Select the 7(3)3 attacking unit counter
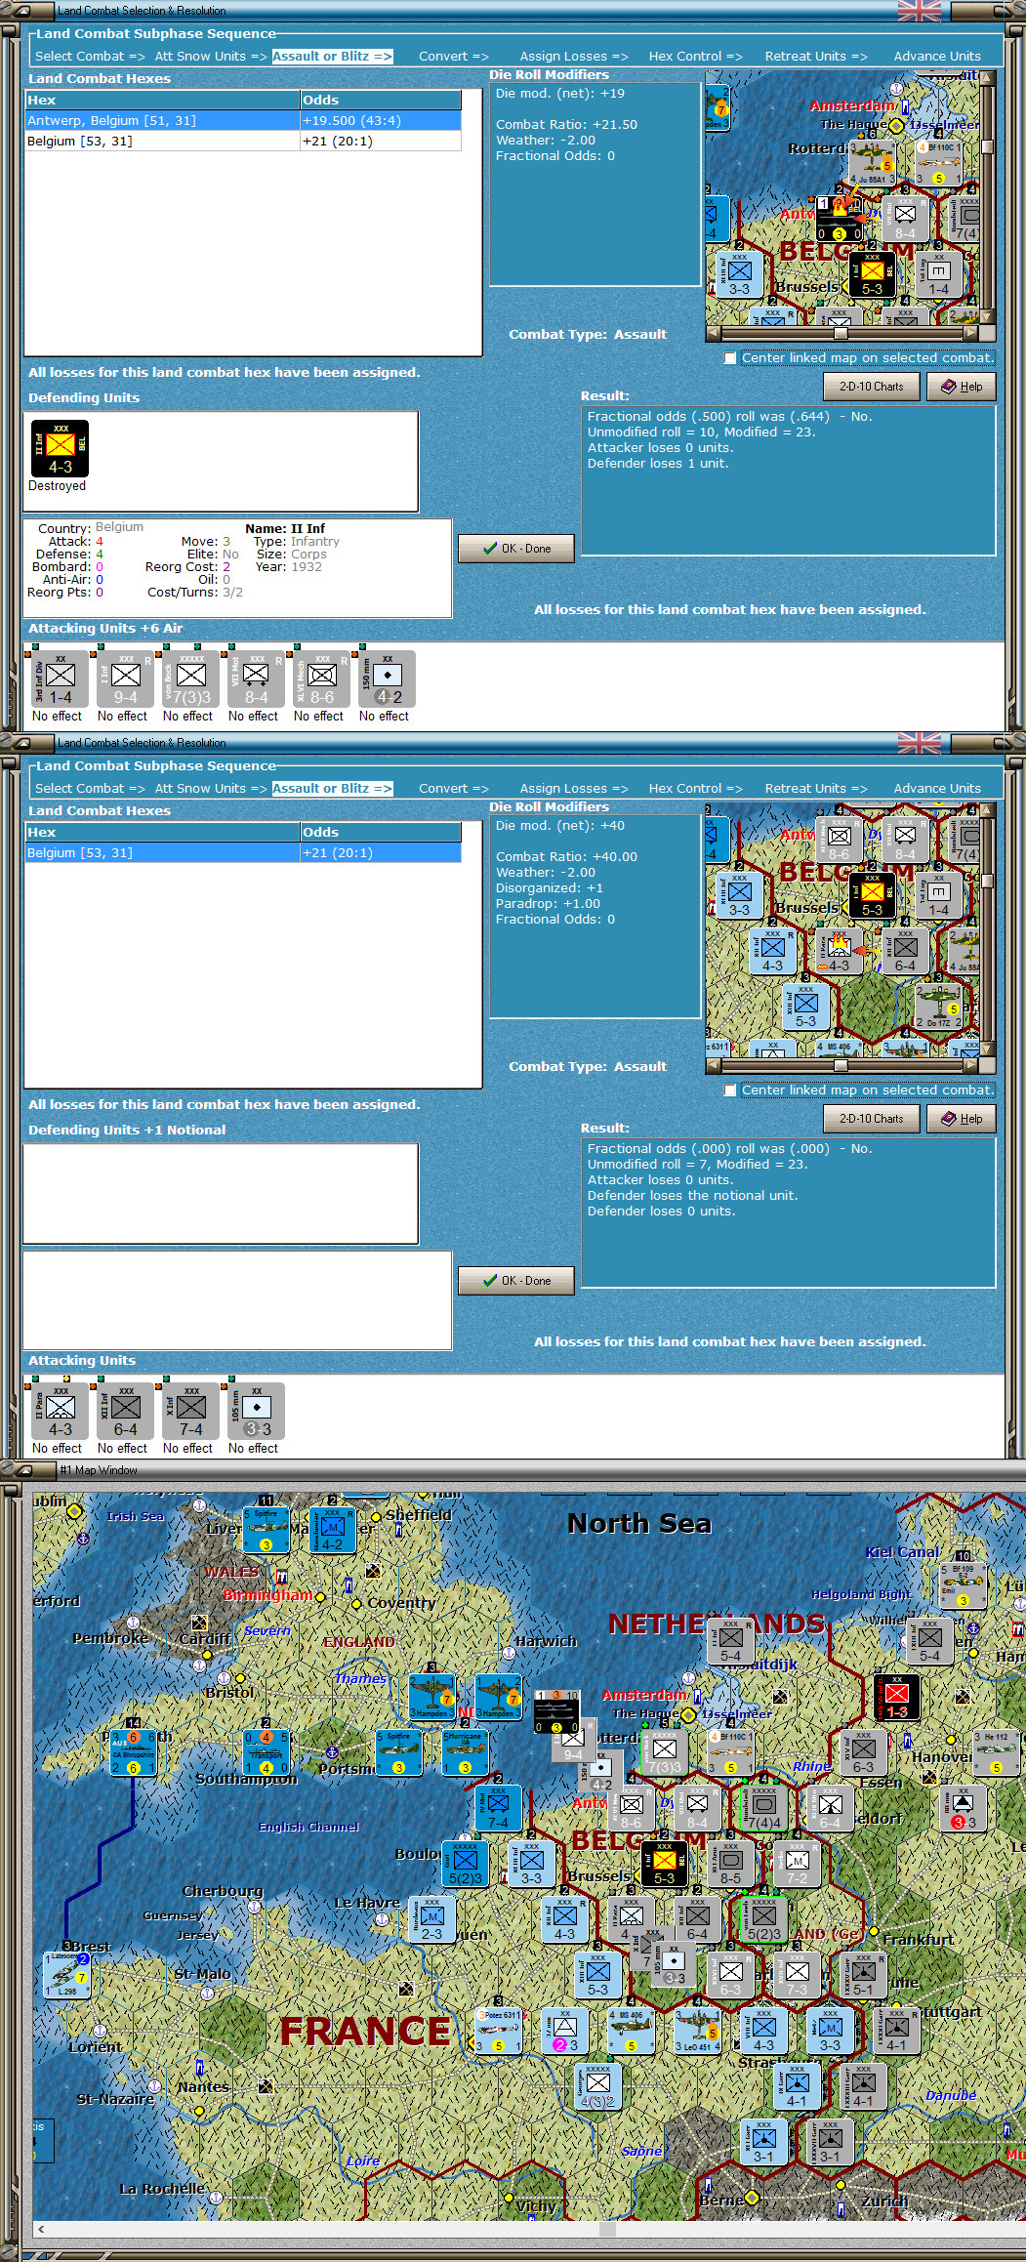 pos(190,679)
